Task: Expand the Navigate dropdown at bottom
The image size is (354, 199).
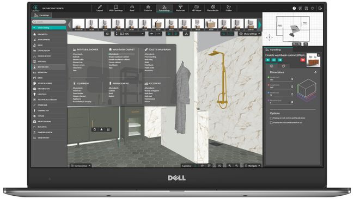Action: click(252, 166)
